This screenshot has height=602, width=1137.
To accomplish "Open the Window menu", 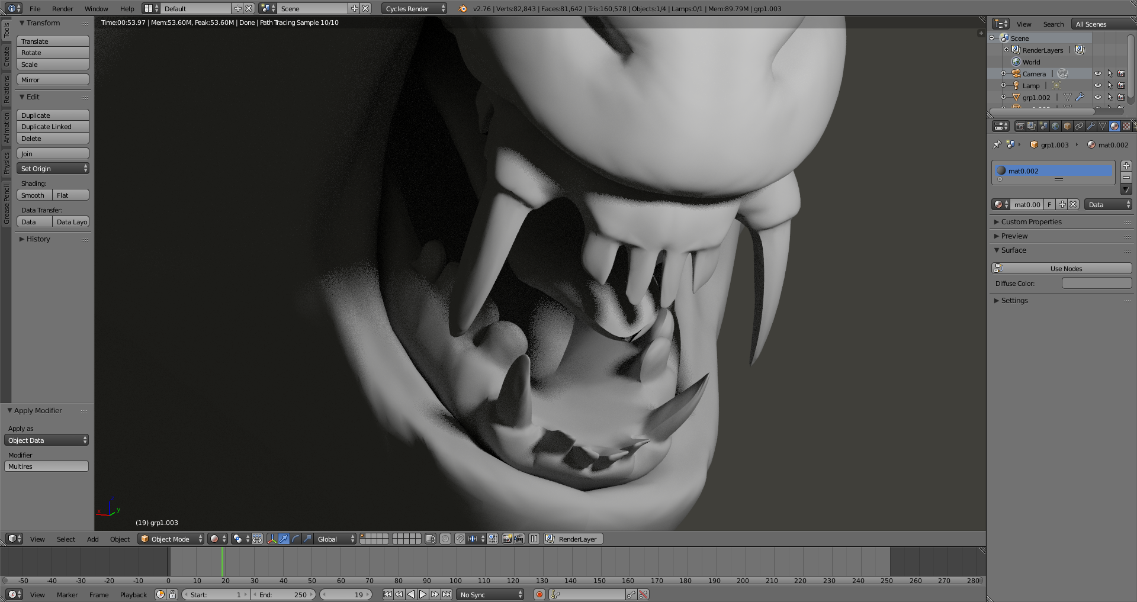I will coord(96,8).
